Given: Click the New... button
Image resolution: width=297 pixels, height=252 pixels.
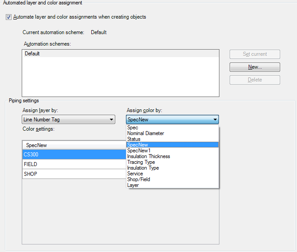Looking at the screenshot, I should [254, 67].
